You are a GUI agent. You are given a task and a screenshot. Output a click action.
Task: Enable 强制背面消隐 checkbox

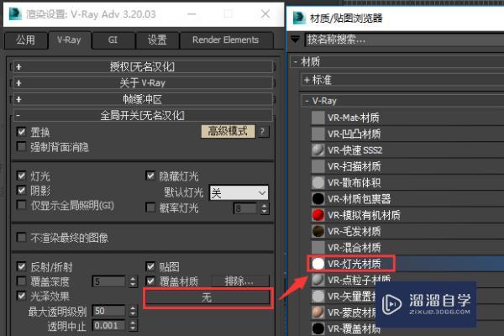coord(21,147)
